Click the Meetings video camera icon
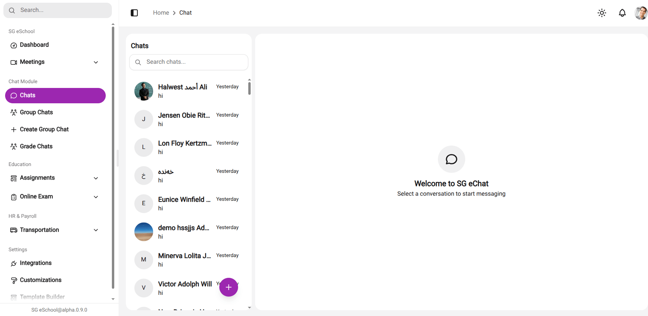The width and height of the screenshot is (648, 316). pos(14,62)
